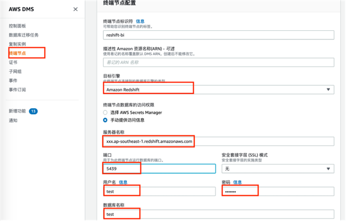The width and height of the screenshot is (346, 221).
Task: Open 通知 in the sidebar
Action: click(x=13, y=120)
